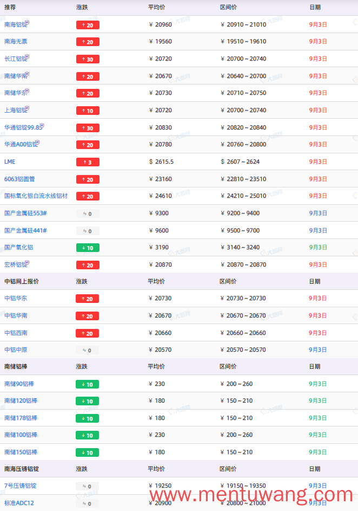The image size is (358, 511).
Task: Click average price ¥ 3190 for 国产氧化铝
Action: [158, 247]
